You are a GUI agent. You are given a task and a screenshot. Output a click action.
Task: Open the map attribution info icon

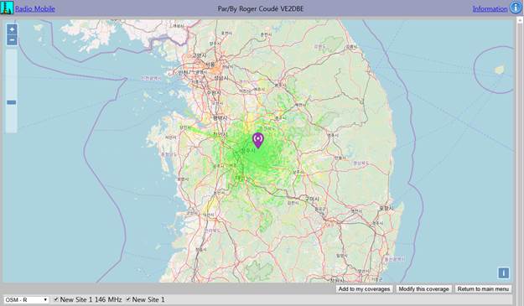(x=504, y=273)
